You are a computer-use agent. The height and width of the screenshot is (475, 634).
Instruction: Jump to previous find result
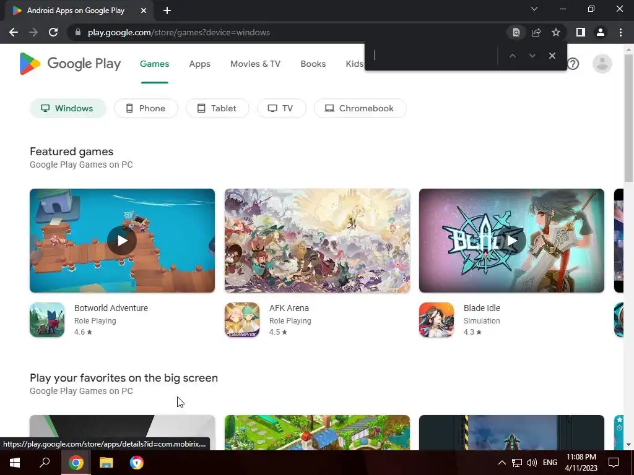click(512, 56)
